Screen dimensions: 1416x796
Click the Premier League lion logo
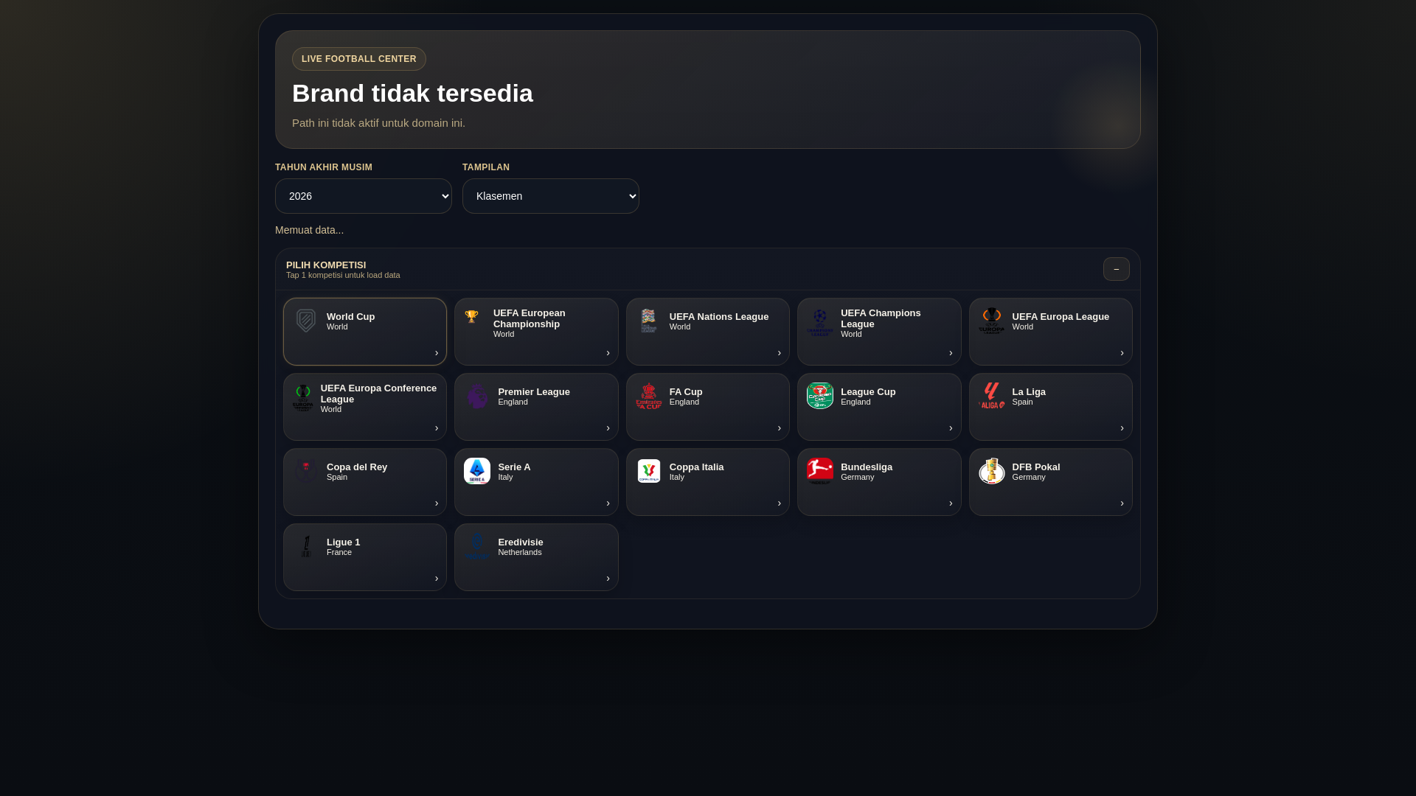[477, 396]
